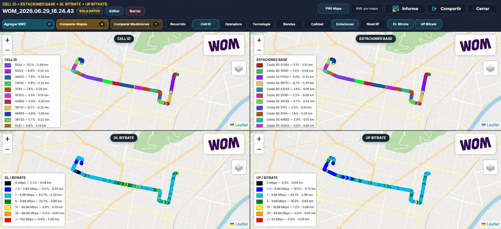
Task: Click the WOM logo on Cell ID map
Action: click(x=224, y=45)
